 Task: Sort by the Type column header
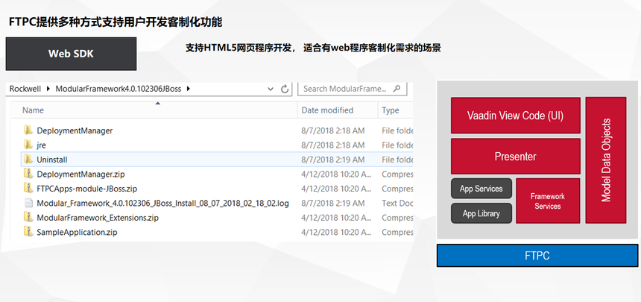pos(391,110)
